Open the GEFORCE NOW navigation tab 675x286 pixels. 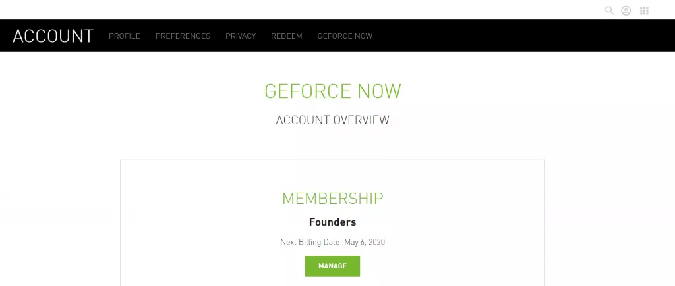pyautogui.click(x=345, y=36)
